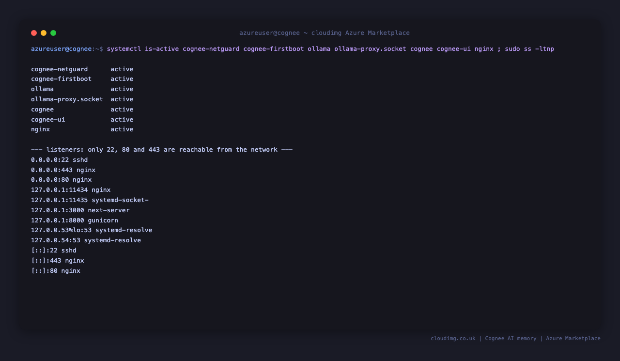
Task: Select 'sudo ss -ltnp' in the command line
Action: click(529, 49)
